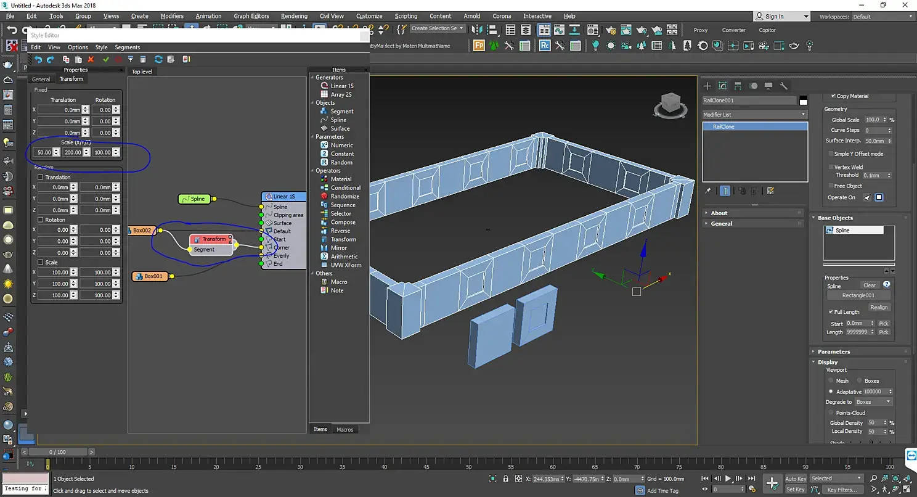917x497 pixels.
Task: Click the Realign button
Action: coord(879,307)
